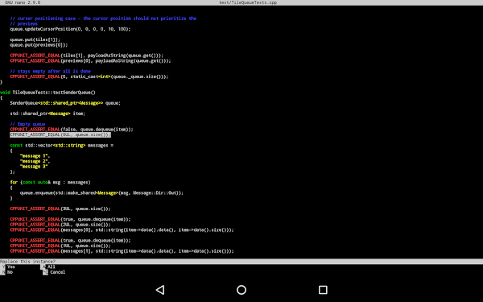This screenshot has height=302, width=483.
Task: Click the void TileQueueTests::testSenderQueue() line
Action: coord(47,93)
